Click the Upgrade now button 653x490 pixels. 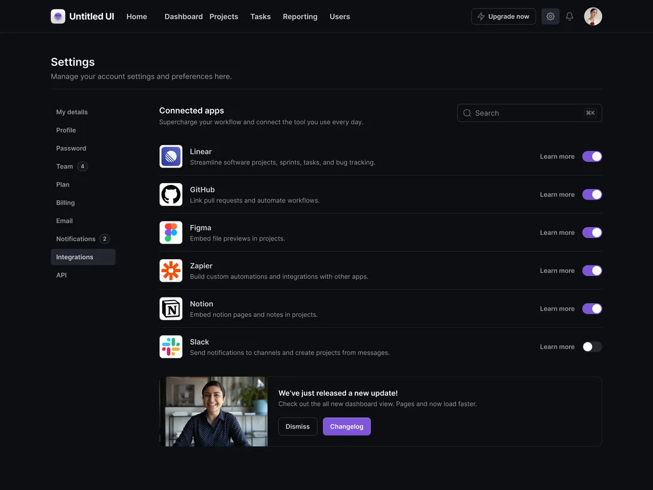point(503,17)
